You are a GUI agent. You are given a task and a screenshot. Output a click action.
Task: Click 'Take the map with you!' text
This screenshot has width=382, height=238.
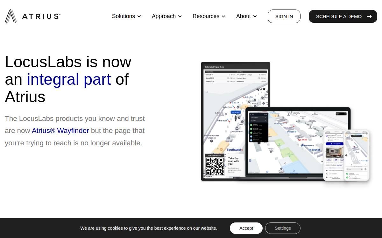[233, 161]
